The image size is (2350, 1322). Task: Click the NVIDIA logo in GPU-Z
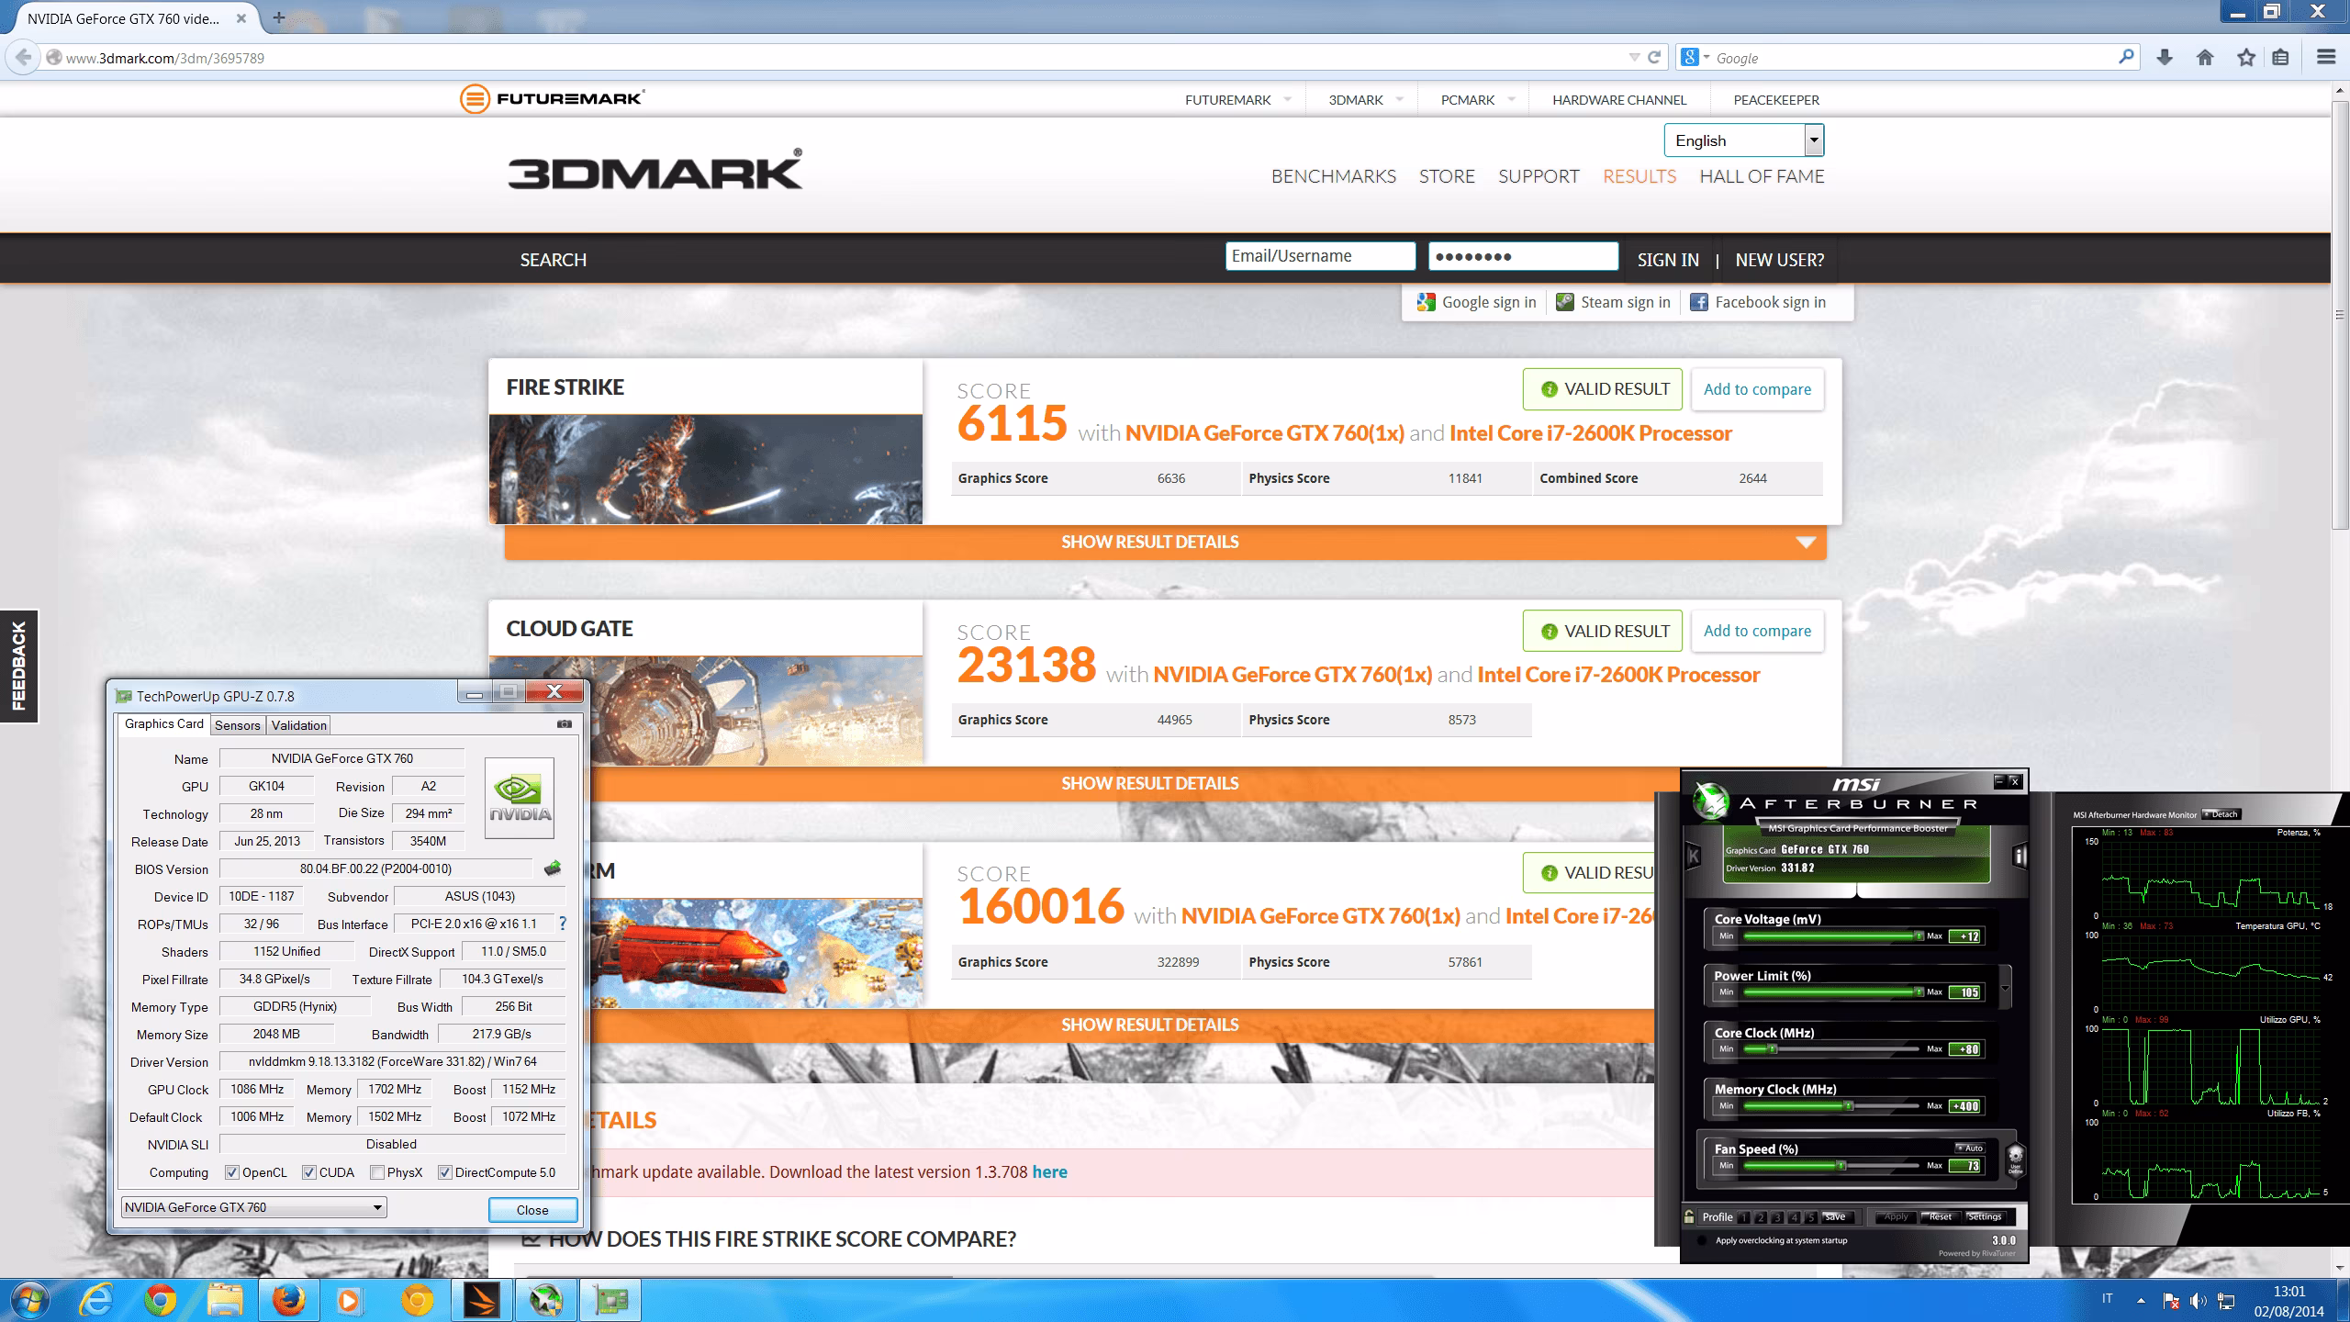click(x=520, y=798)
